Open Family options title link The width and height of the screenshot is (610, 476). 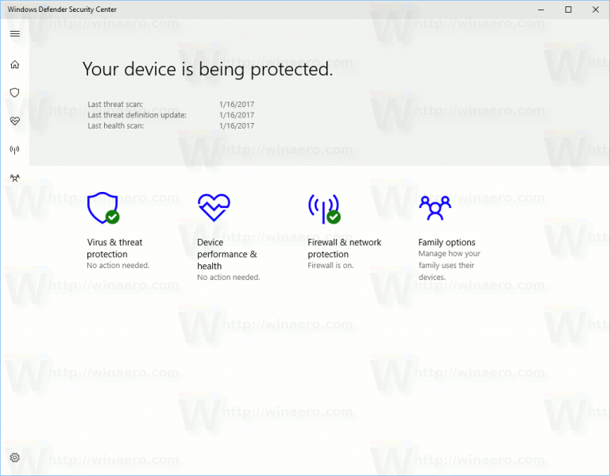(x=446, y=242)
